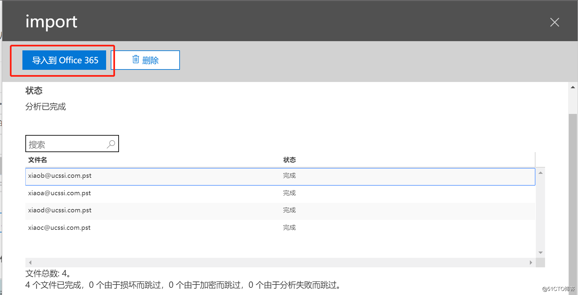The width and height of the screenshot is (578, 295).
Task: Click the horizontal scrollbar right arrow
Action: 531,262
